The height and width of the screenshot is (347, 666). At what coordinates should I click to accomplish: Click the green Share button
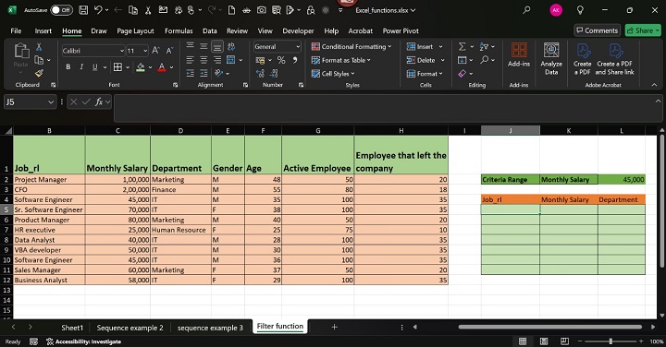[x=643, y=30]
